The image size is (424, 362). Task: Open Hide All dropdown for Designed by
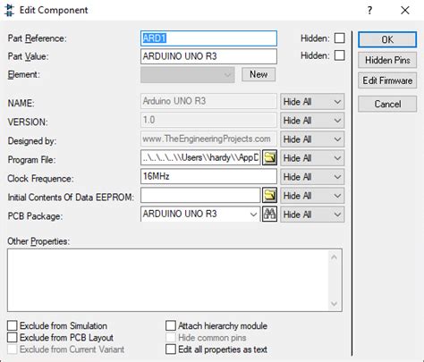pyautogui.click(x=312, y=139)
